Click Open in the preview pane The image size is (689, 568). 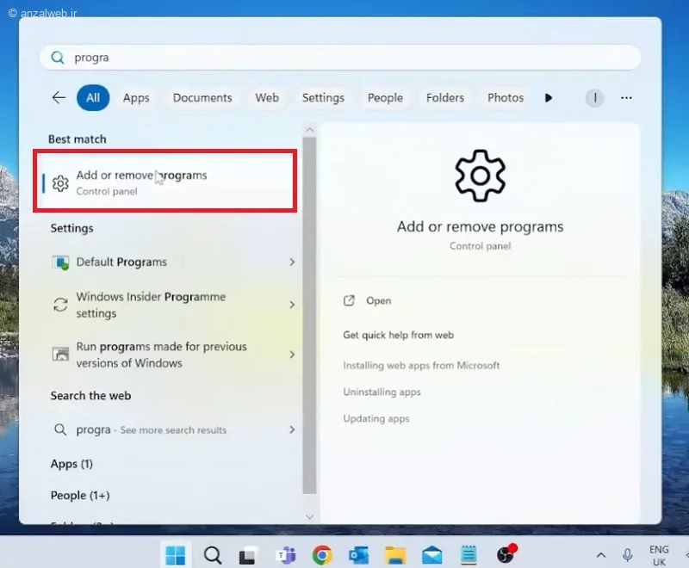[x=378, y=300]
